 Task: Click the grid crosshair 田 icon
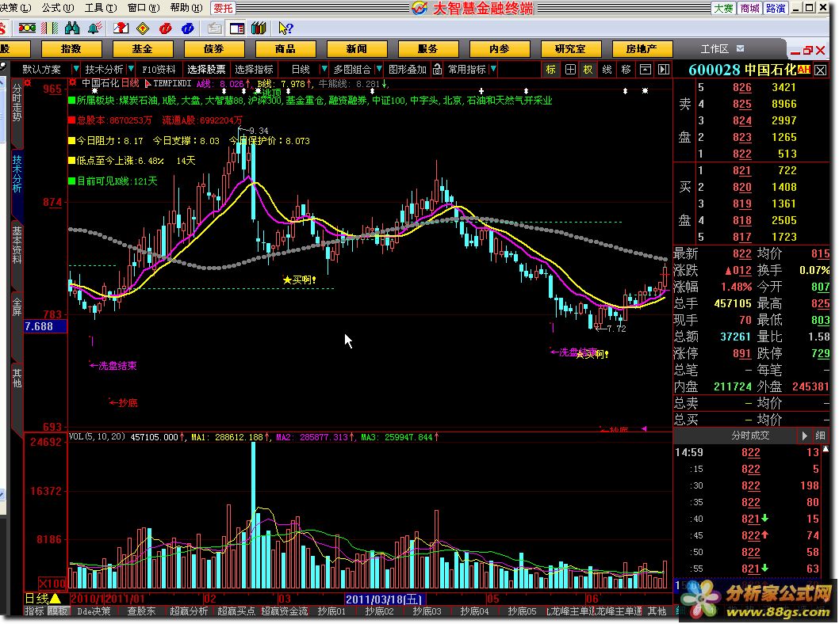tap(570, 70)
